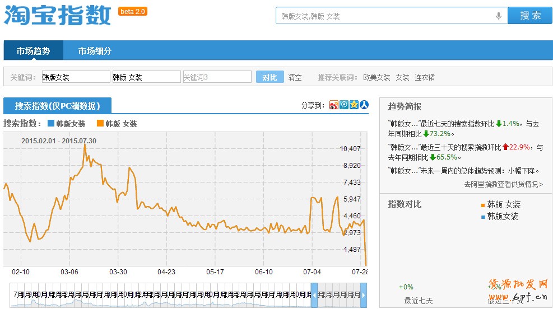
Task: Click recommended keyword 欧美女装
Action: 377,77
